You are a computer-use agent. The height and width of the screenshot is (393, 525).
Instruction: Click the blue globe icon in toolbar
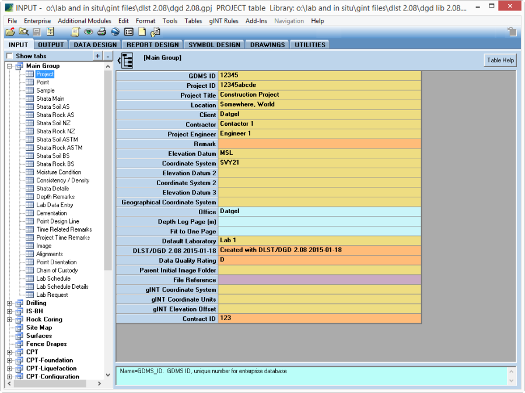coord(116,32)
